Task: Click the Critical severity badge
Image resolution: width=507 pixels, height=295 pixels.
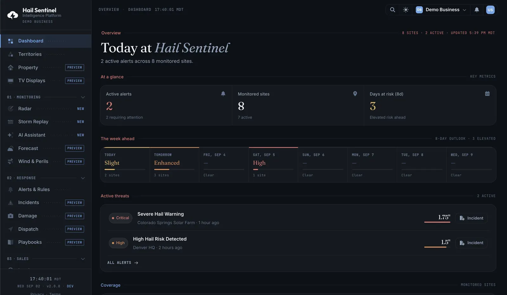Action: click(120, 218)
